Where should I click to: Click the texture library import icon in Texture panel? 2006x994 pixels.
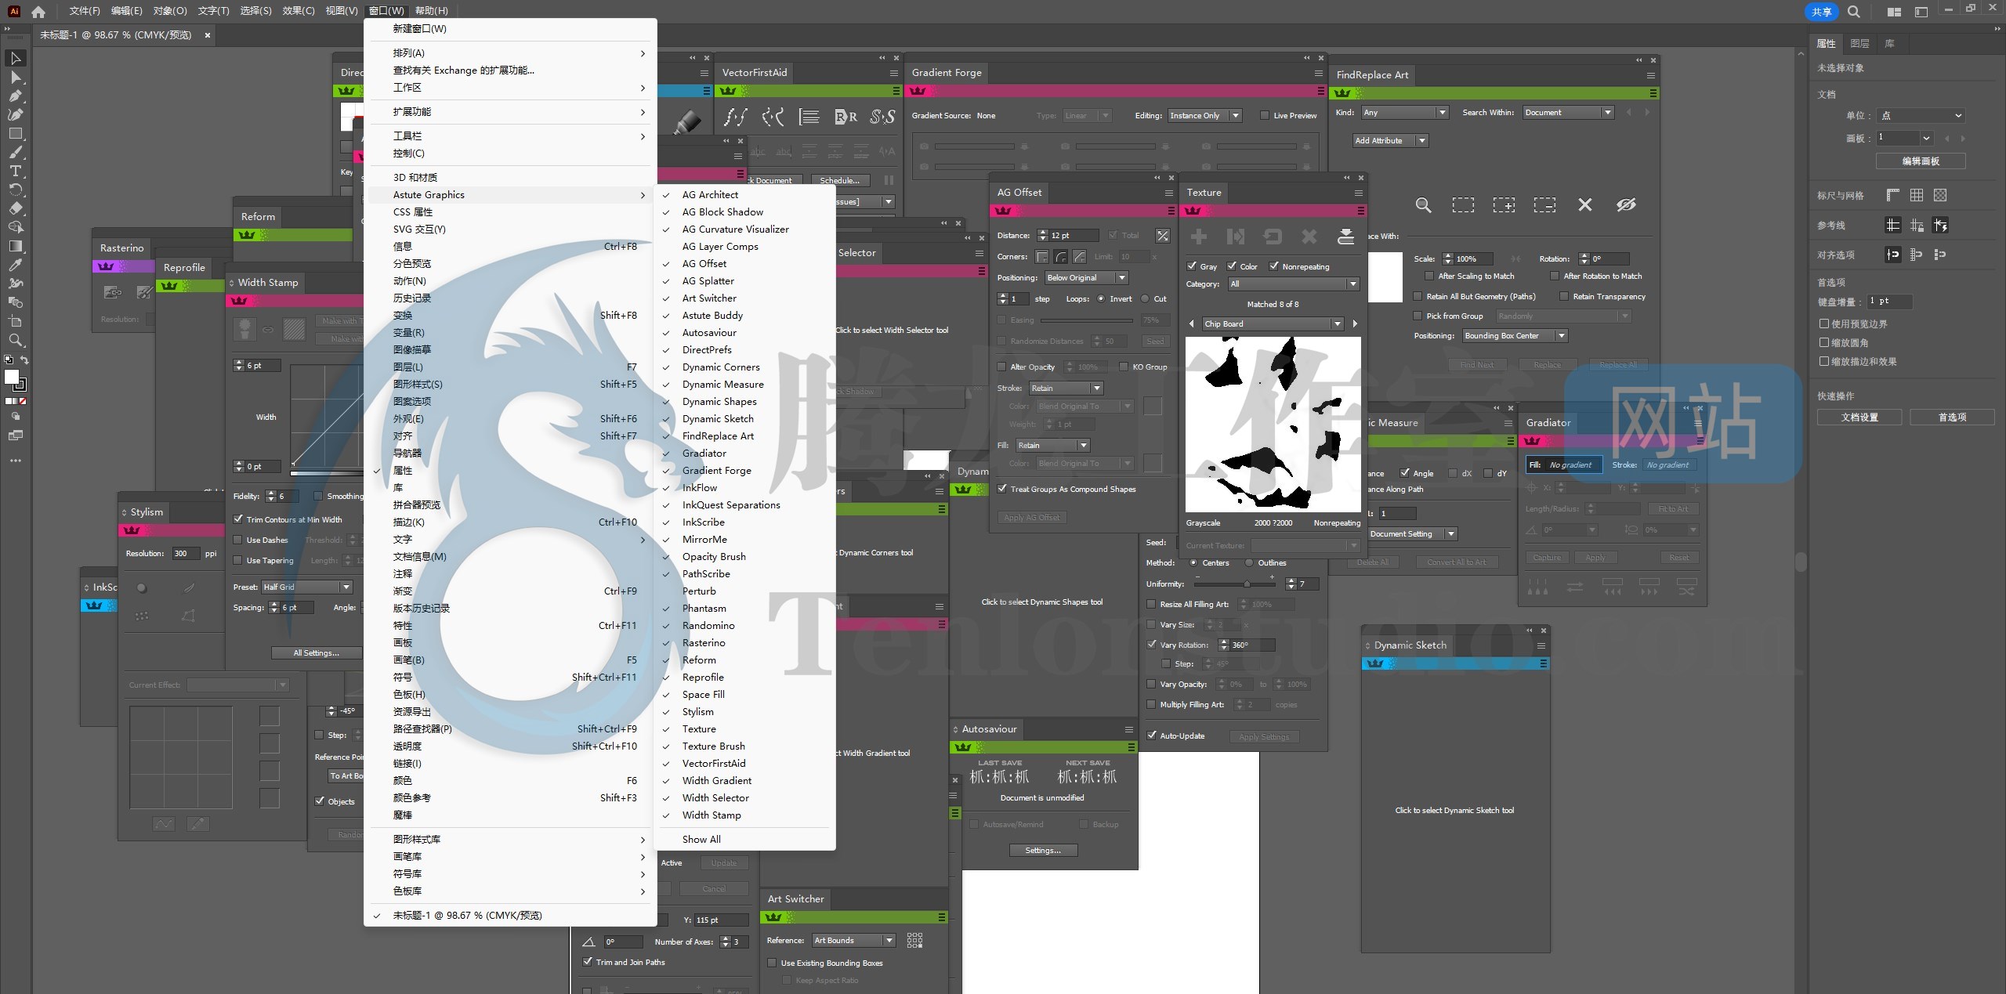1345,237
